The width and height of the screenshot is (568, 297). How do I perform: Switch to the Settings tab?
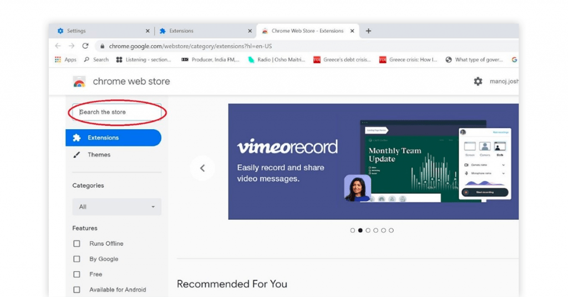pyautogui.click(x=103, y=31)
